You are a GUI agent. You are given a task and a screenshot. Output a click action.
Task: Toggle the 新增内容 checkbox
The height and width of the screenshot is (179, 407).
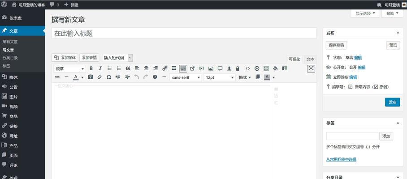click(x=351, y=87)
